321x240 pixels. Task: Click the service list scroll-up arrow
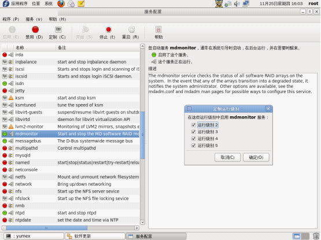point(142,46)
